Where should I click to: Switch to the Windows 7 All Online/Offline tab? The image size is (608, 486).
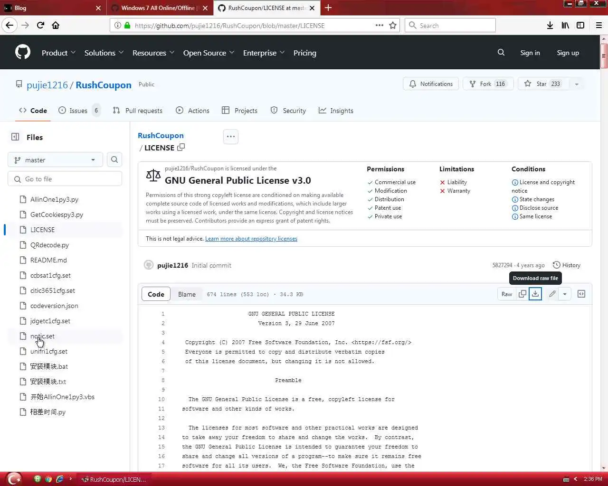pos(160,8)
